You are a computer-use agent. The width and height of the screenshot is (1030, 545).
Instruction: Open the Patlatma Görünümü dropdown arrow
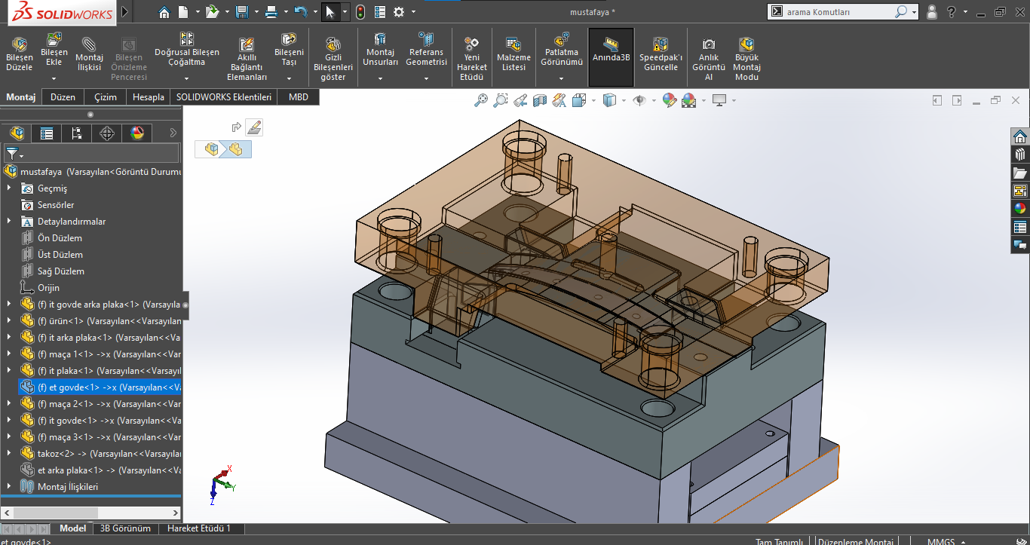pos(562,78)
